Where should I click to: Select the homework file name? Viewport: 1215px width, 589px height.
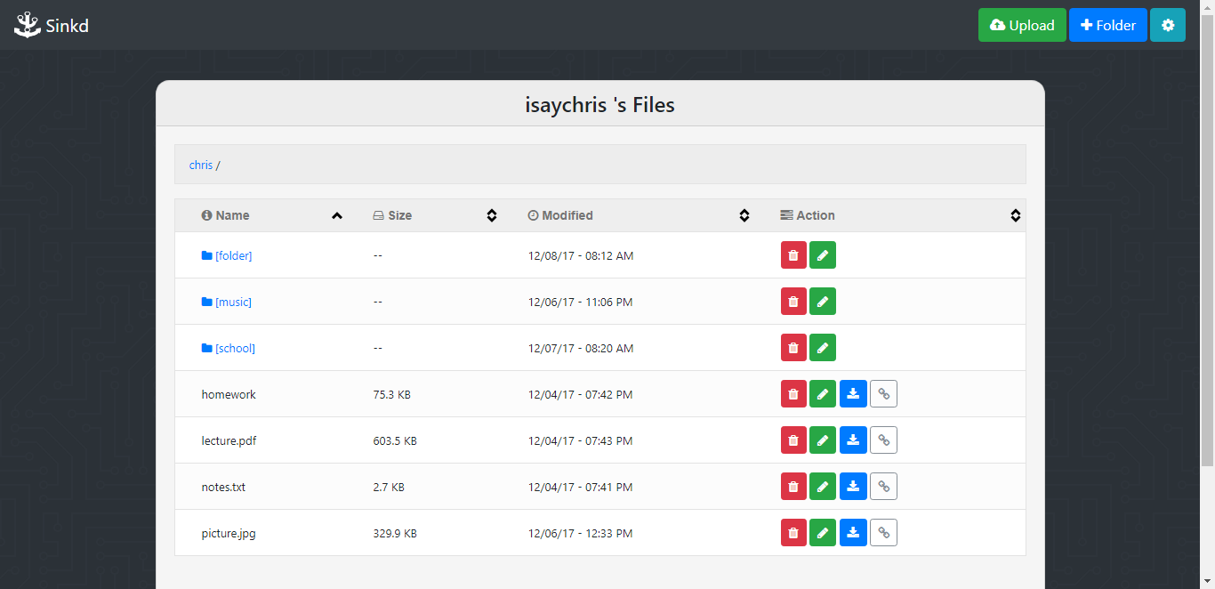coord(229,394)
